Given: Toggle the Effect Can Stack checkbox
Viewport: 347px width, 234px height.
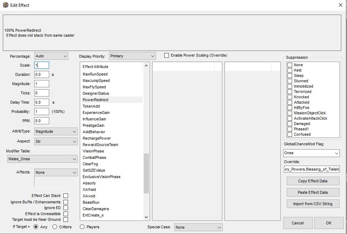Looking at the screenshot, I should point(66,196).
